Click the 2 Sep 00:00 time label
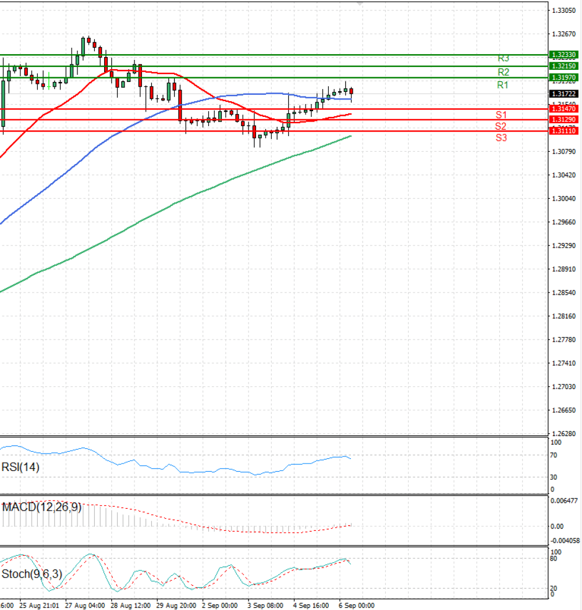 [x=219, y=606]
